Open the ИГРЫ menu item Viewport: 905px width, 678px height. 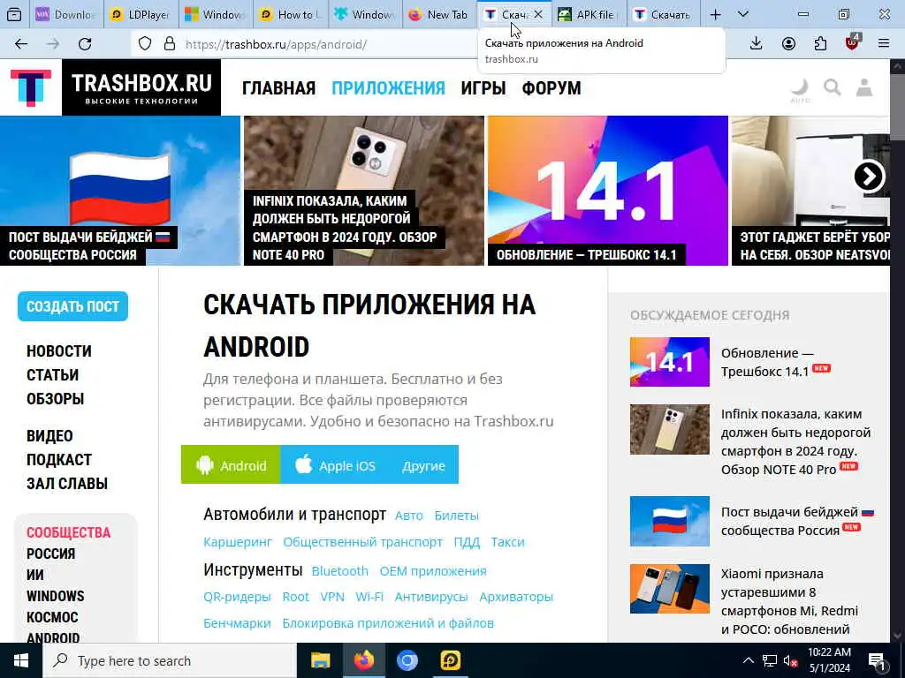pos(483,88)
